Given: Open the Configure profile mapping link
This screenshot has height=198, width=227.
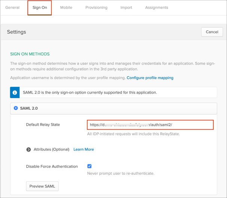Looking at the screenshot, I should pyautogui.click(x=150, y=78).
